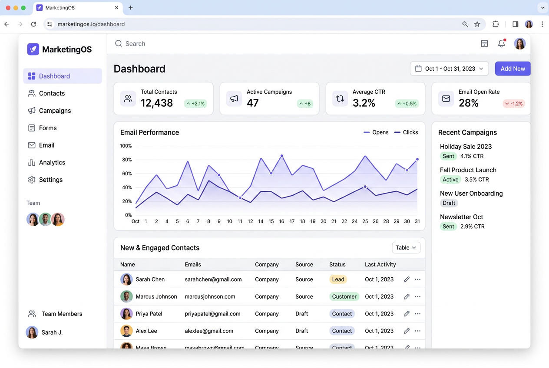Click the Average CTR arrows icon
The height and width of the screenshot is (368, 549).
pyautogui.click(x=340, y=99)
